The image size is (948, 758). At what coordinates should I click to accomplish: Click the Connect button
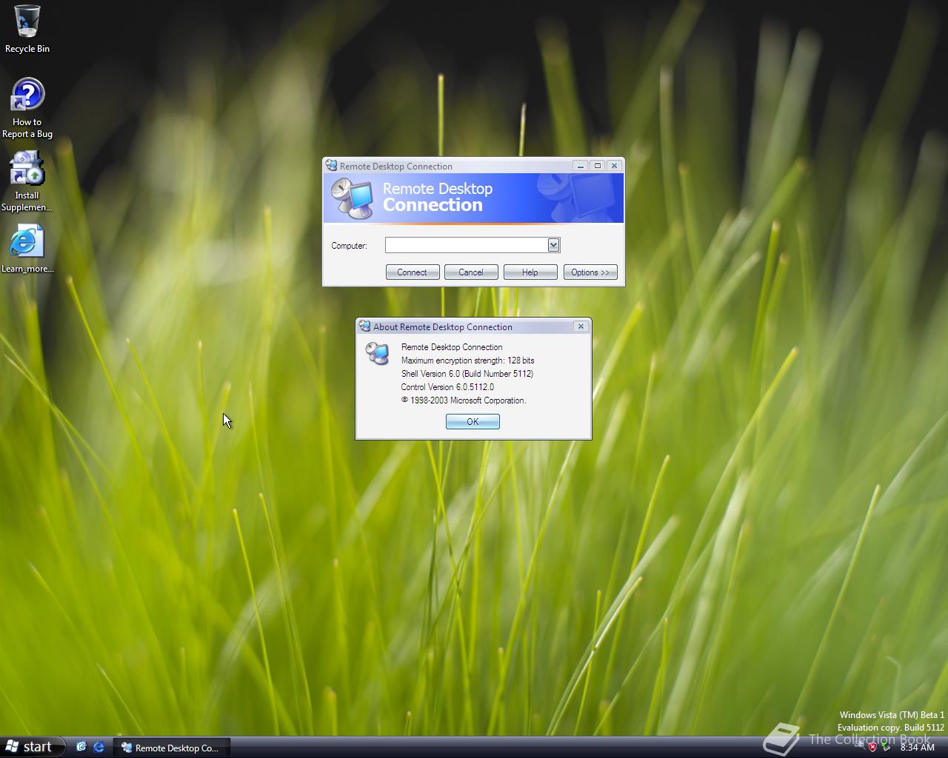pos(413,272)
